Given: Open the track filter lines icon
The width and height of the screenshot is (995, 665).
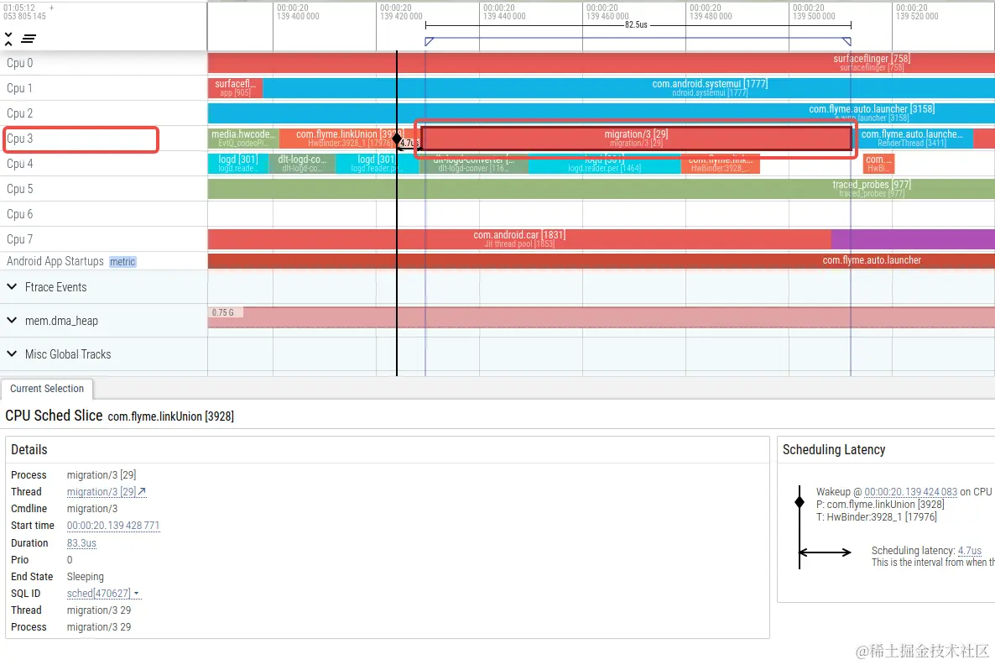Looking at the screenshot, I should click(x=28, y=39).
